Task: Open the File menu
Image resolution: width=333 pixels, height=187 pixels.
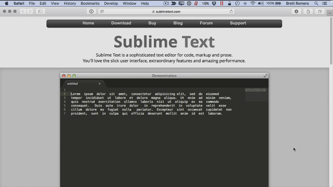Action: [32, 3]
